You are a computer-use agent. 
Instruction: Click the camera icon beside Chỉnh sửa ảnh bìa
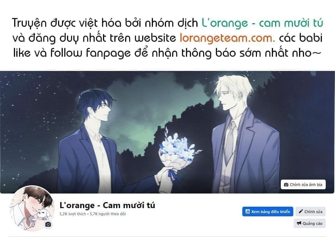tap(286, 185)
